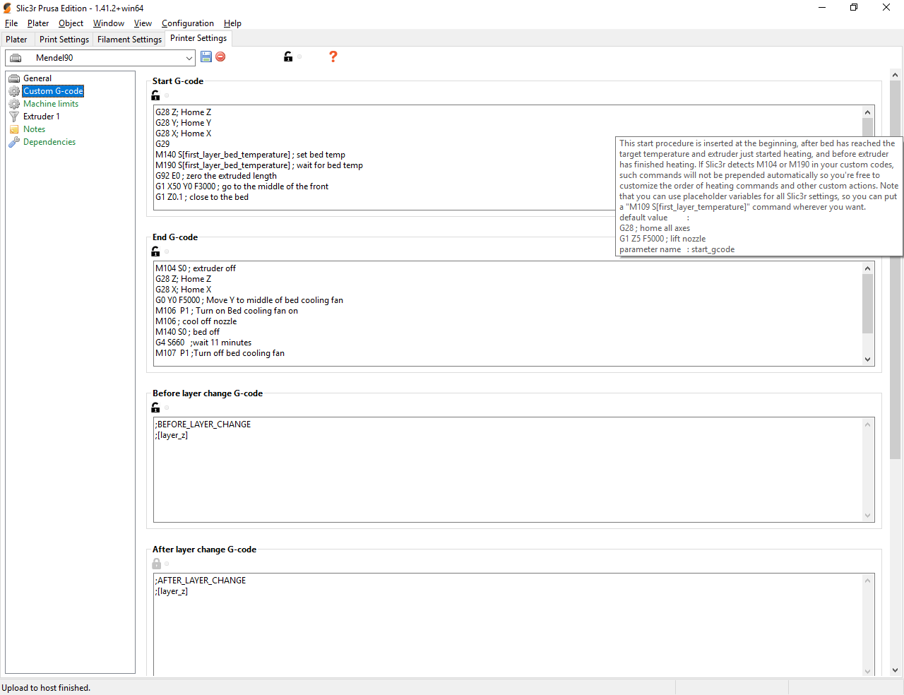Switch to the Print Settings tab

pos(64,40)
